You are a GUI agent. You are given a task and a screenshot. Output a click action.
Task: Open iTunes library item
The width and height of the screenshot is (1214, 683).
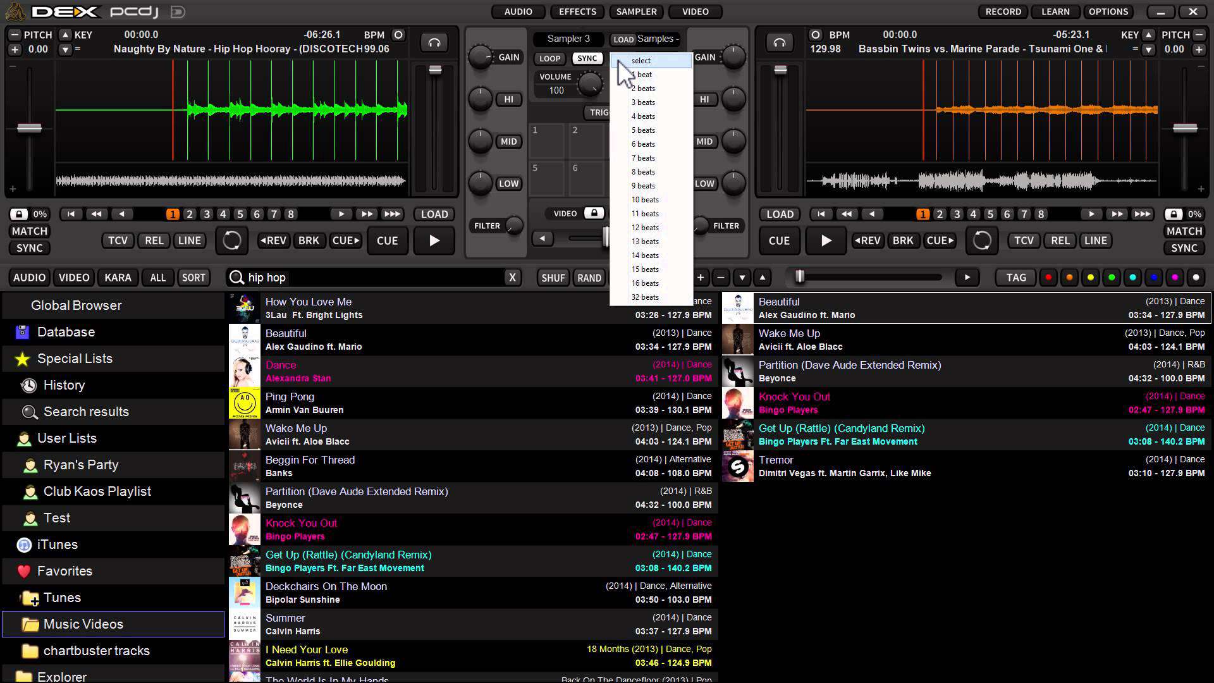click(114, 545)
